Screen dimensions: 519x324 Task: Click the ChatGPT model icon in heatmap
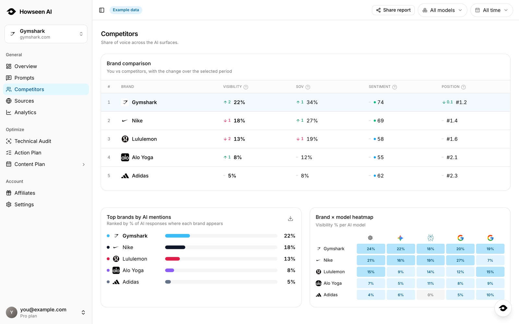tap(370, 238)
